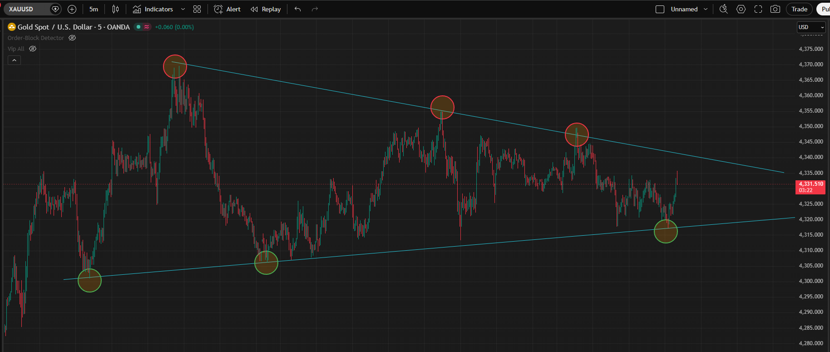Screen dimensions: 830x352
Task: Toggle visibility of Vip All indicator
Action: point(33,49)
